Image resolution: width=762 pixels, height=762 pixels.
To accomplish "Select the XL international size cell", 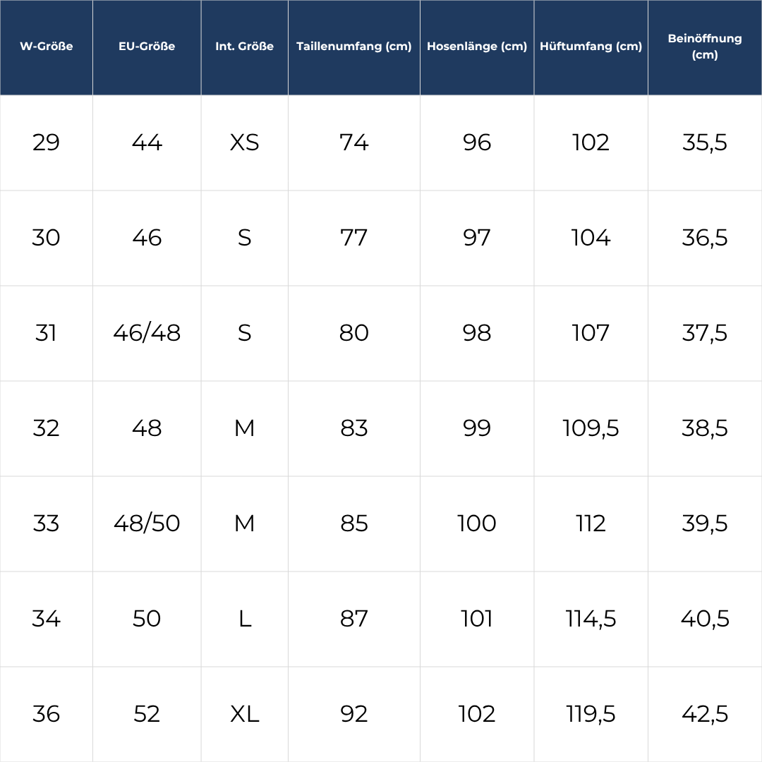I will coord(245,714).
